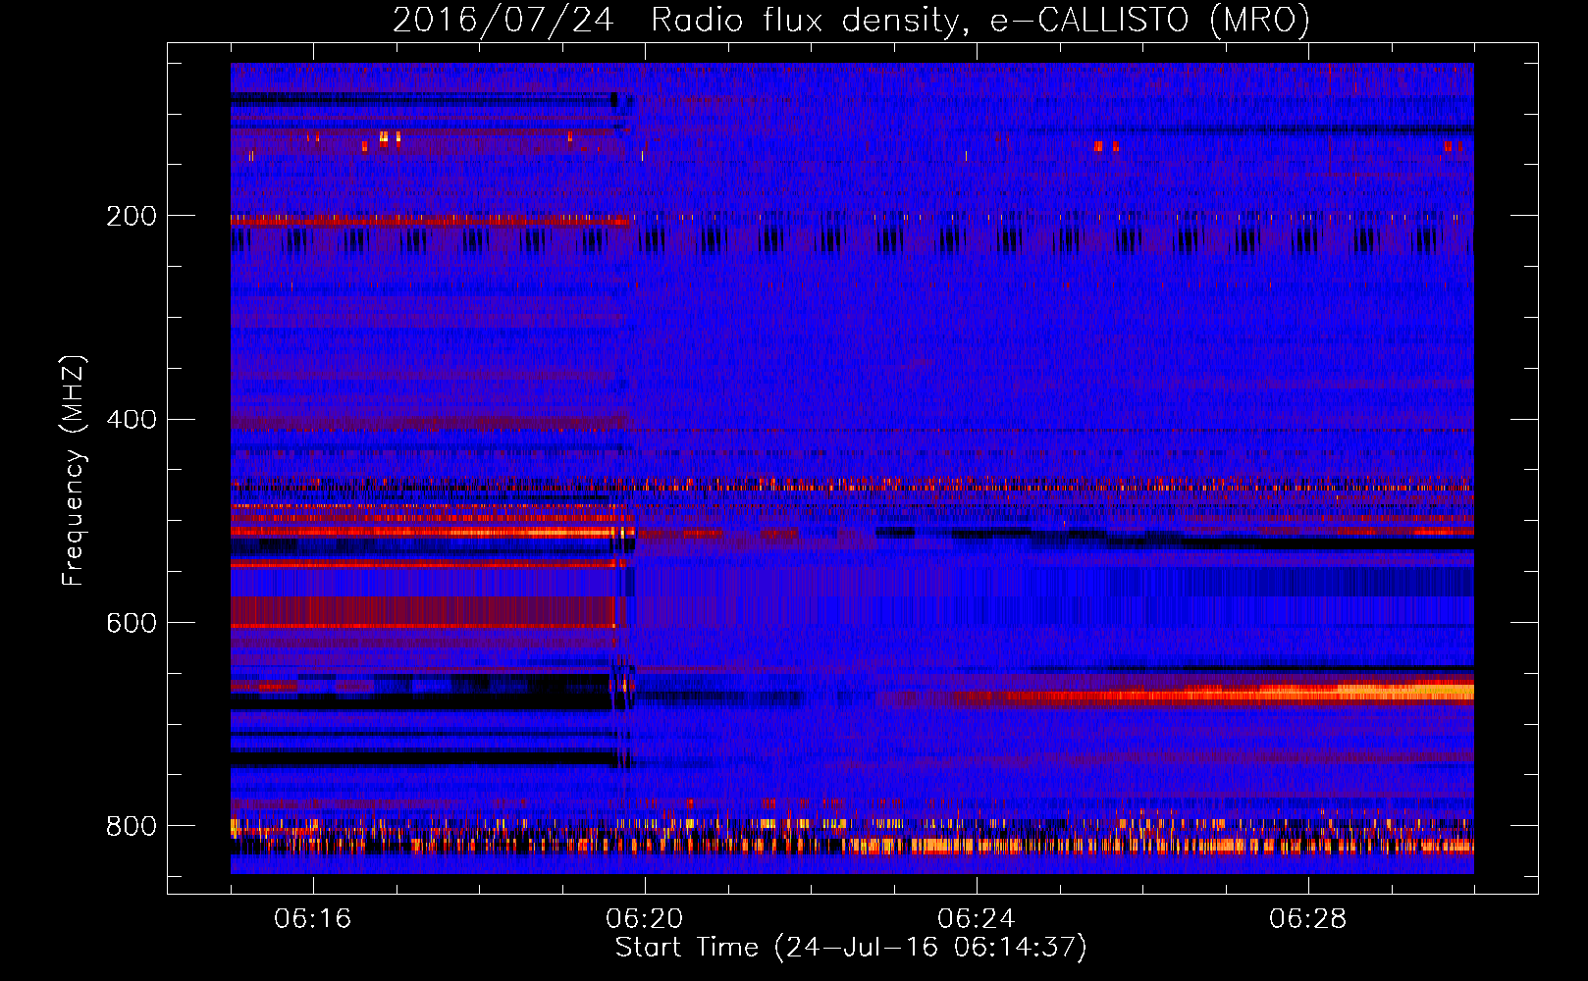Click the 800 frequency tick label
This screenshot has height=981, width=1588.
click(x=132, y=826)
